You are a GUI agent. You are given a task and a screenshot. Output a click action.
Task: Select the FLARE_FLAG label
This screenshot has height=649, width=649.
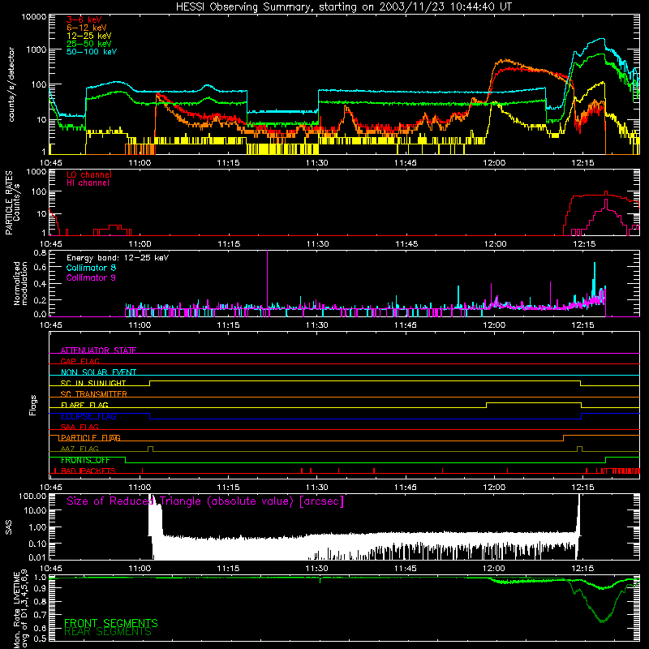click(84, 405)
